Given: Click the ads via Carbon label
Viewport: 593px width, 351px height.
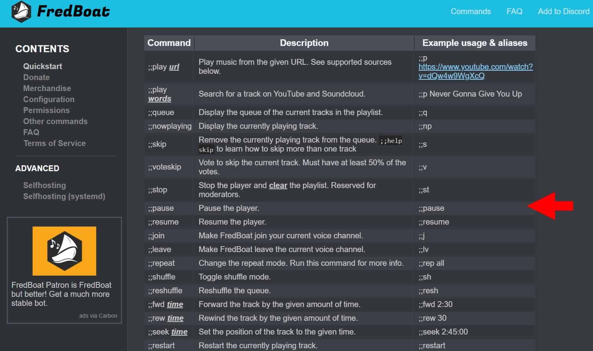Looking at the screenshot, I should coord(98,316).
